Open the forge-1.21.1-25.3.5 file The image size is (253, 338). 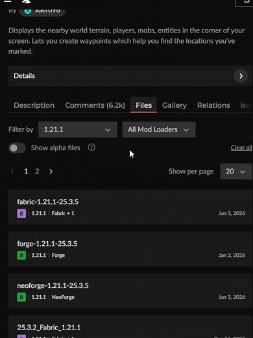[47, 244]
